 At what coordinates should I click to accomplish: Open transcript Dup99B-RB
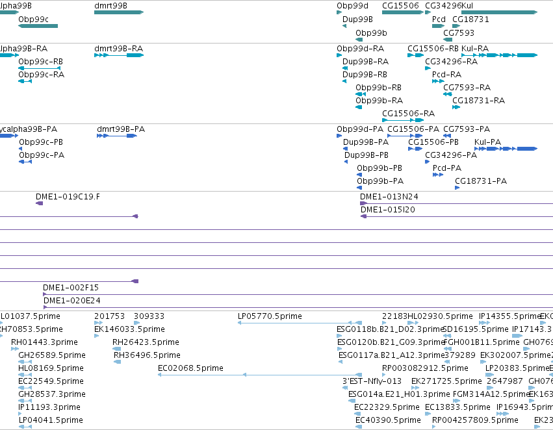365,75
